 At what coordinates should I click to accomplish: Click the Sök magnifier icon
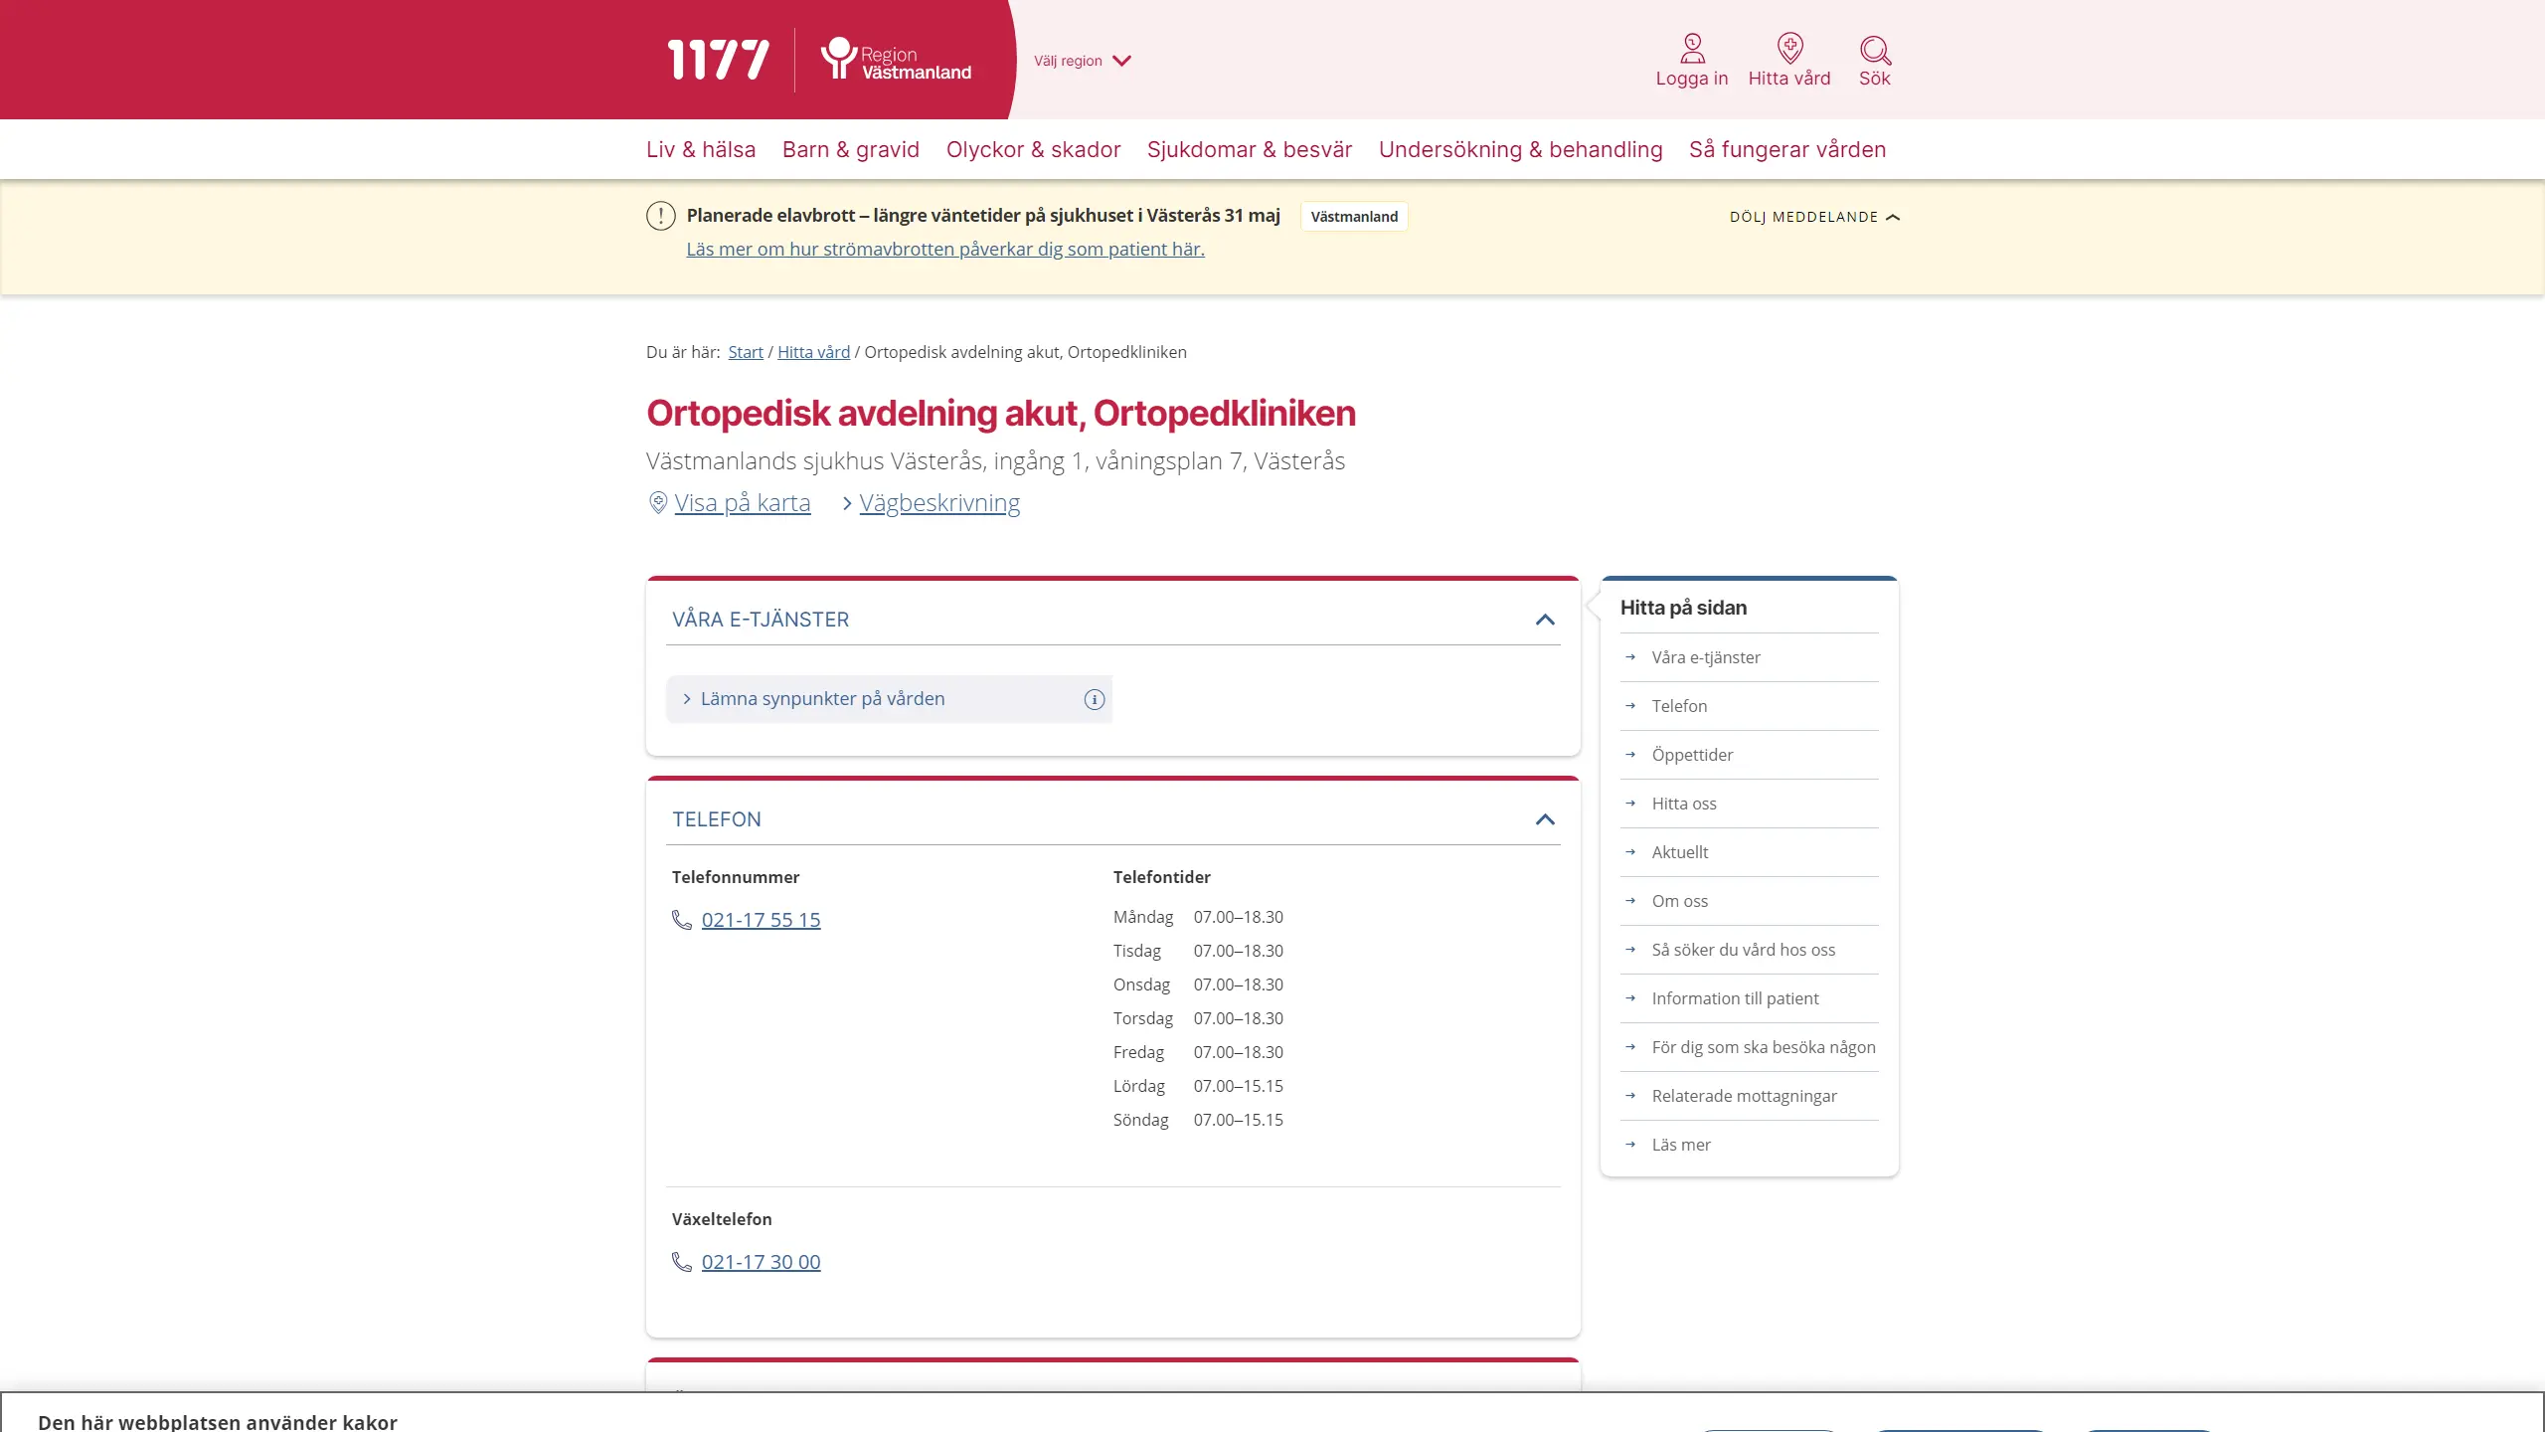click(x=1875, y=50)
